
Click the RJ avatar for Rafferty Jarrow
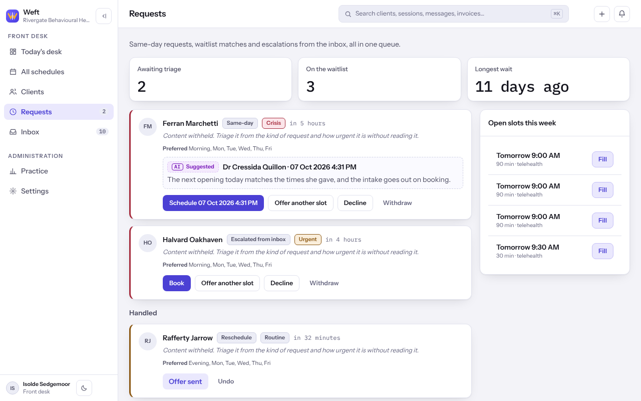[x=148, y=341]
